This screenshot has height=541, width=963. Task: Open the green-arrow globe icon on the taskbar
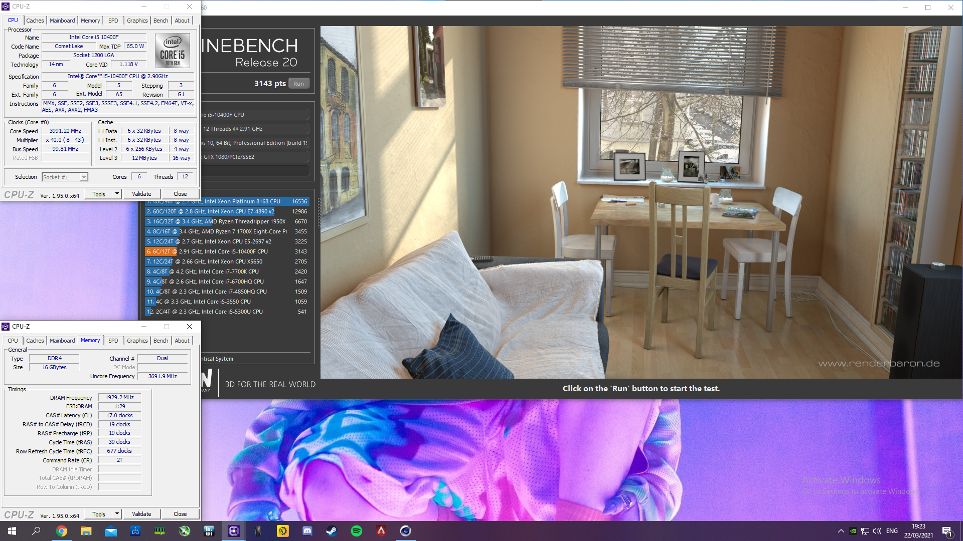[185, 531]
